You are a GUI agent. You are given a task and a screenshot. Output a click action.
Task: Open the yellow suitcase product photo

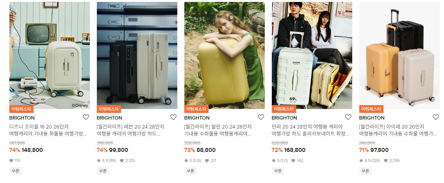[x=225, y=55]
